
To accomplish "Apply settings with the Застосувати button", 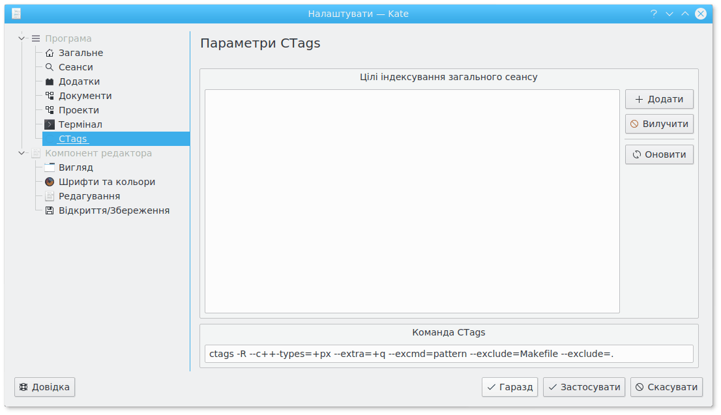I will coord(584,387).
